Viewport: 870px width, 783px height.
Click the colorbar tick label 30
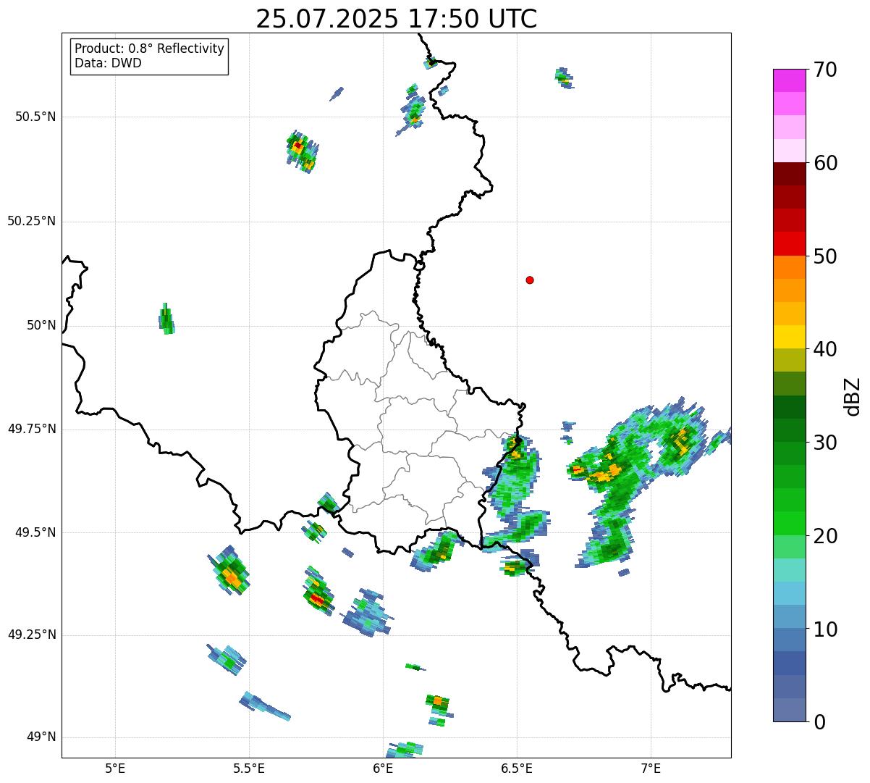(825, 443)
